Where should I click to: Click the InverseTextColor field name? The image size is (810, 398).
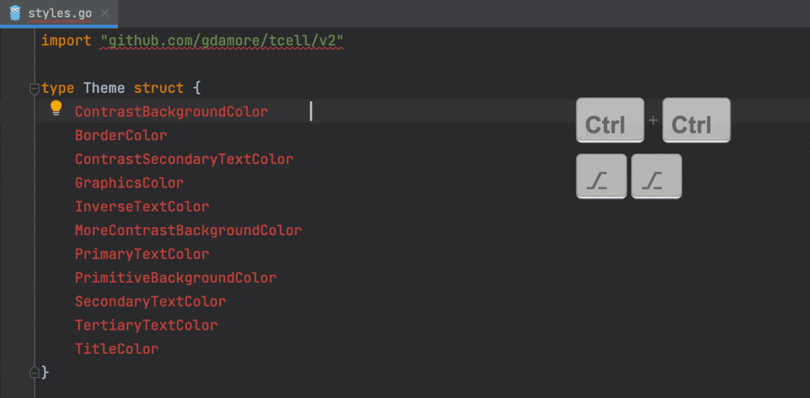pos(142,207)
